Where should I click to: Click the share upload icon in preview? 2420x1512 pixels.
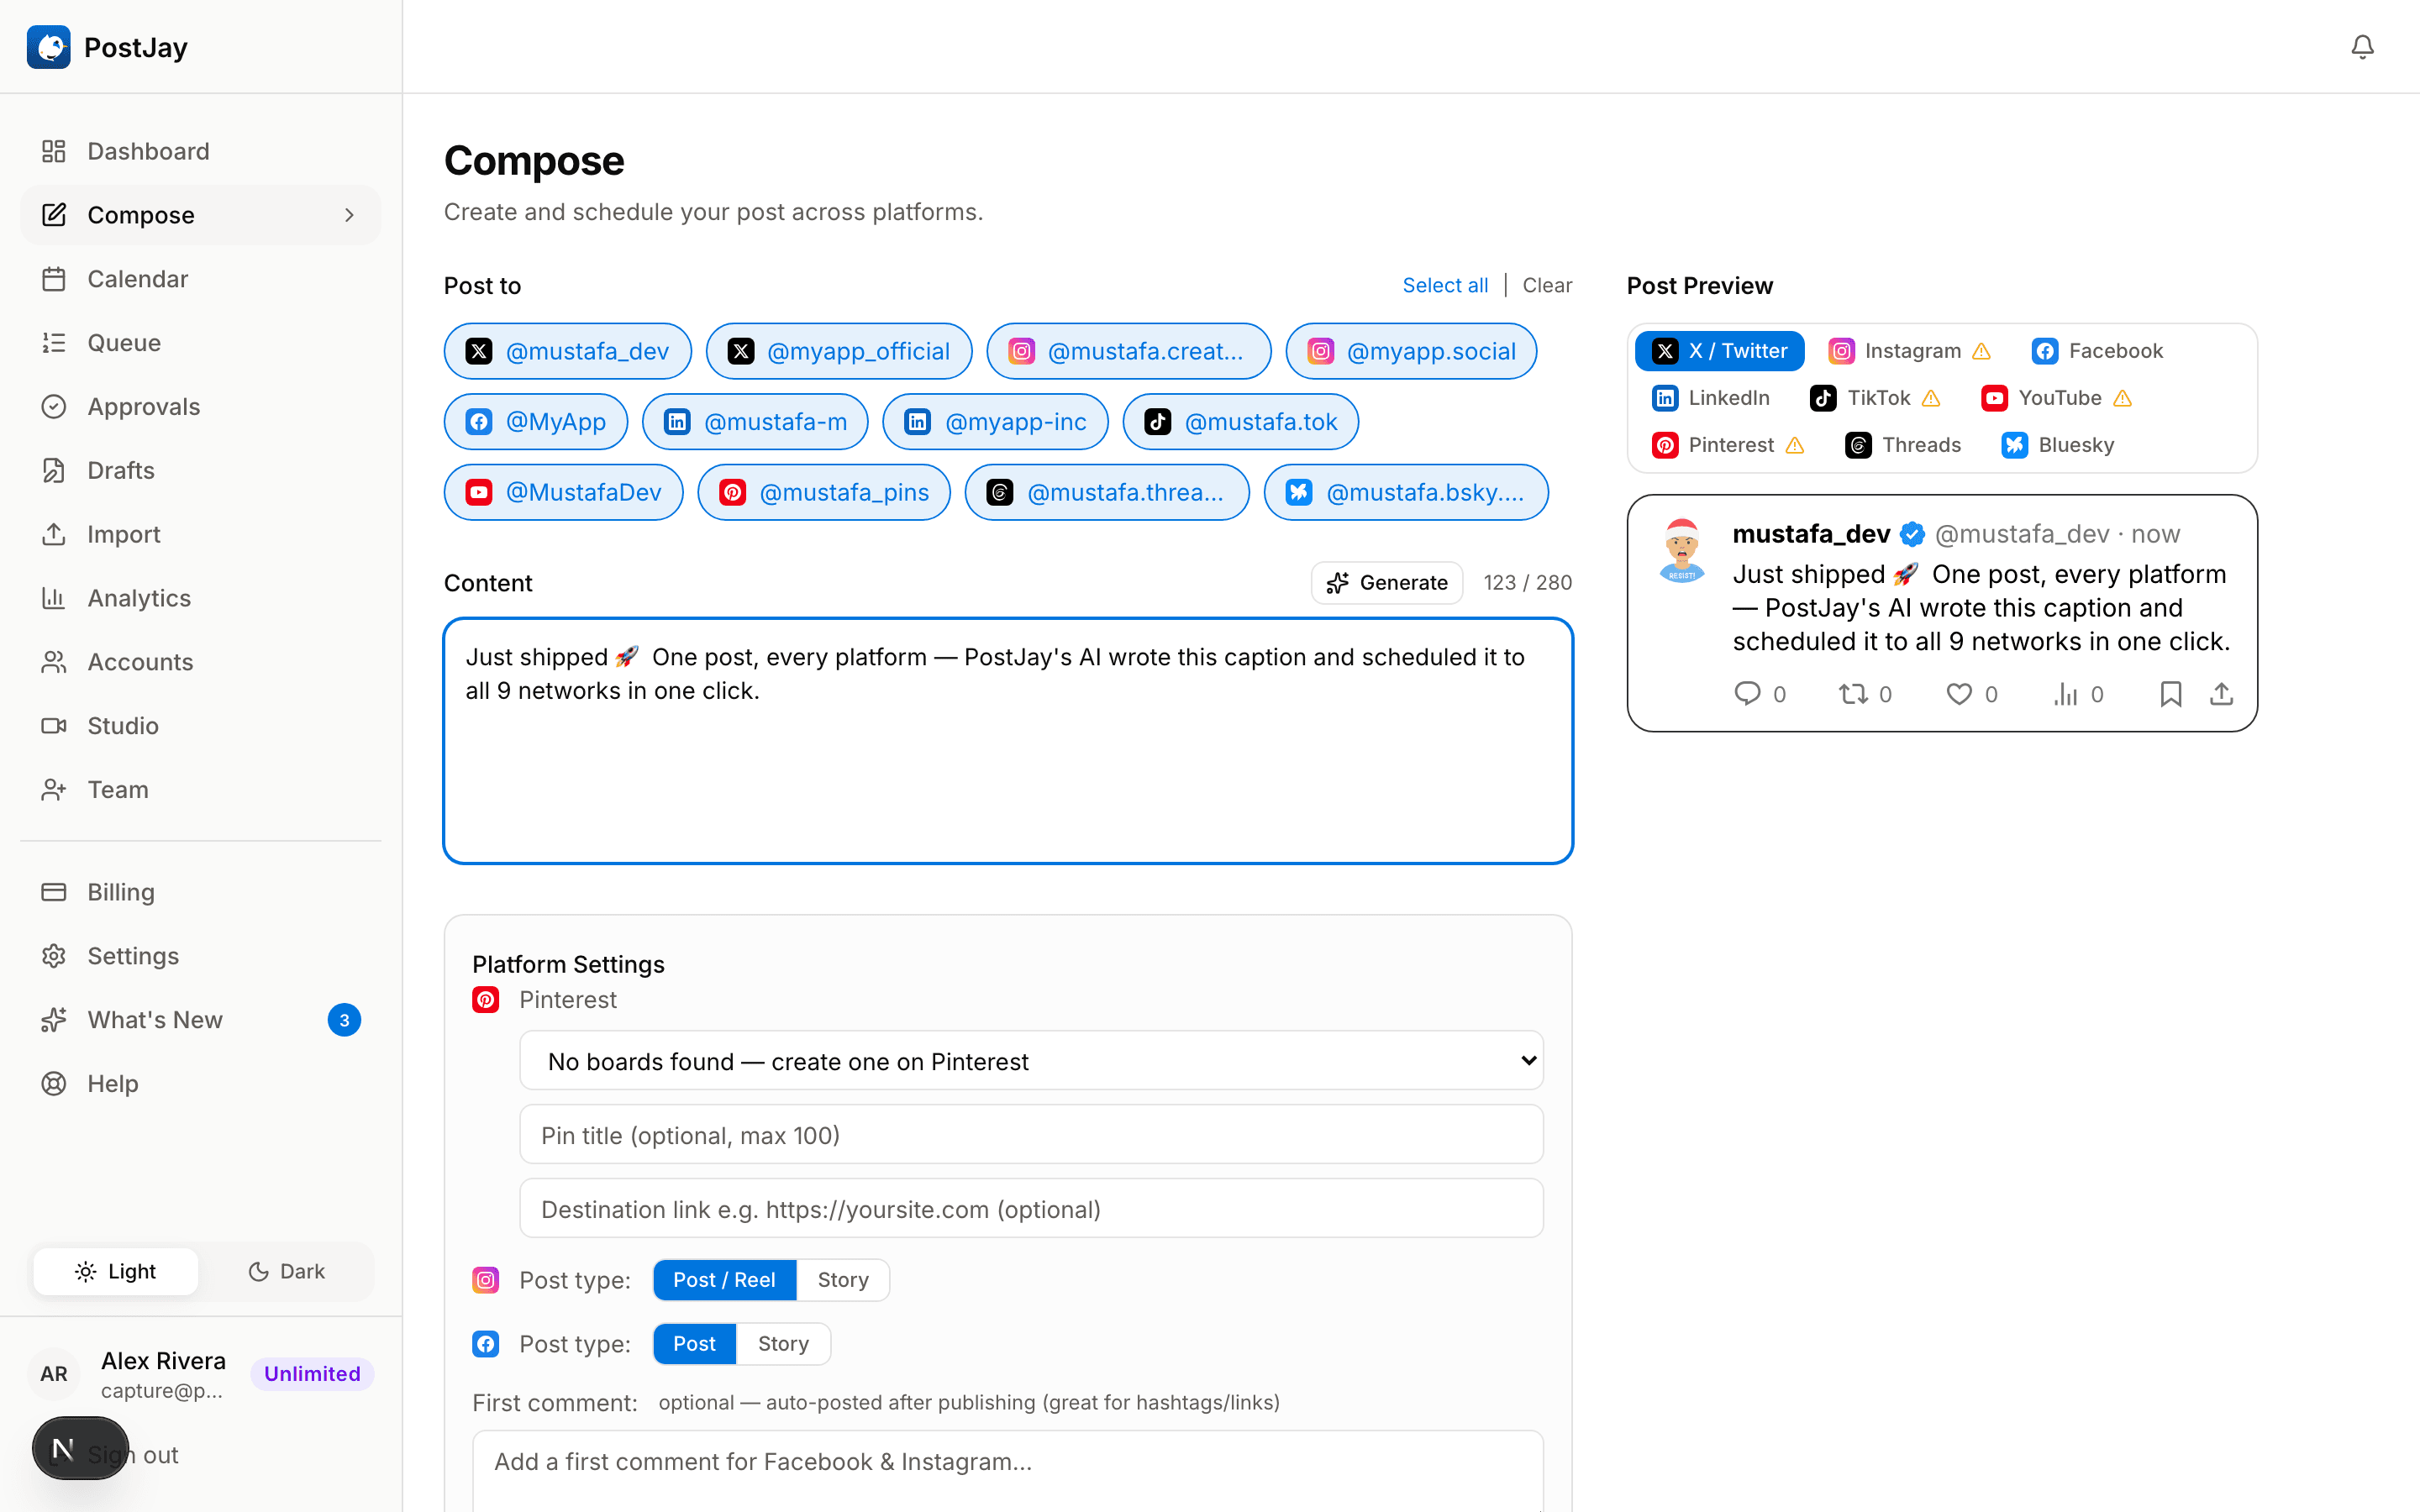(x=2221, y=694)
